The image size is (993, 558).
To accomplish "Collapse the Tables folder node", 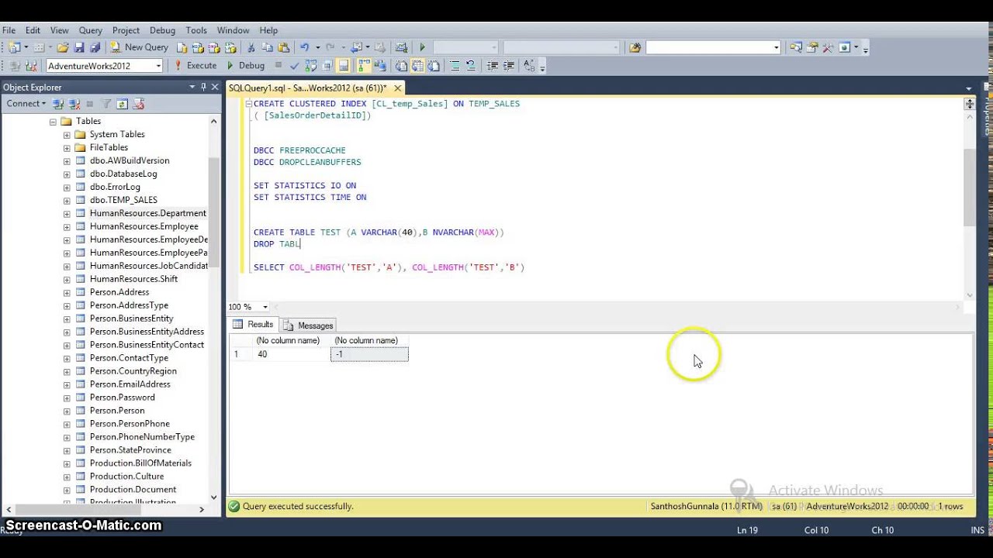I will (54, 122).
